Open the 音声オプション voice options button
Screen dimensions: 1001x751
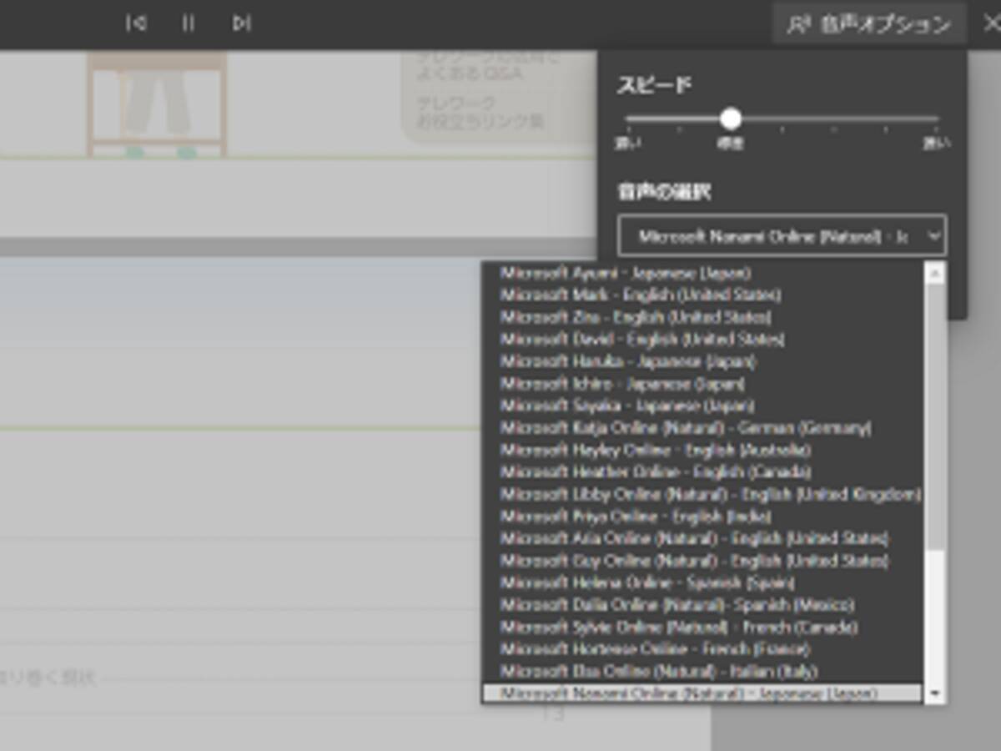(869, 24)
